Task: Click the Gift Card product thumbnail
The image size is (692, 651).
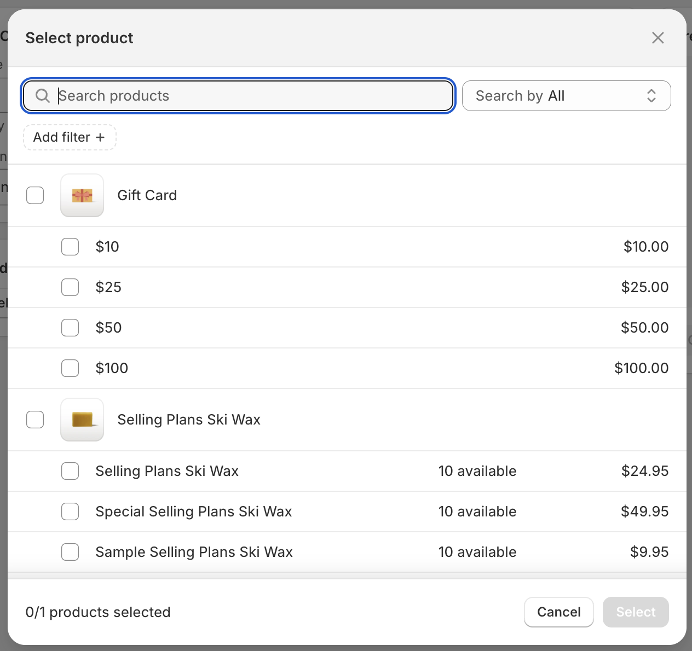Action: point(82,195)
